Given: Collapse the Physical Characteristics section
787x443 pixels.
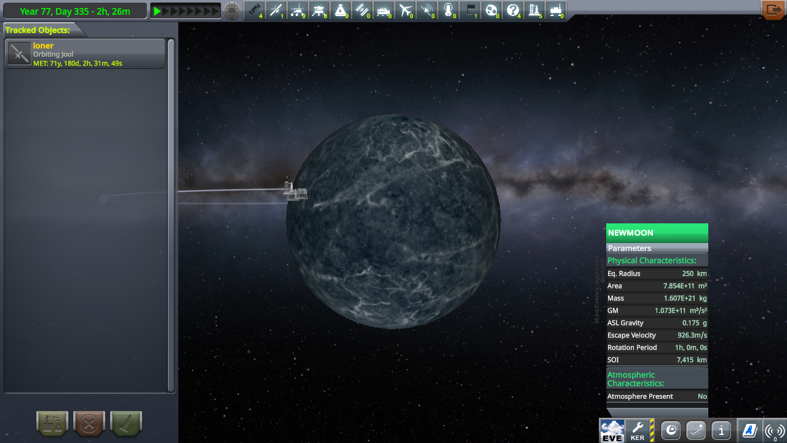Looking at the screenshot, I should [x=657, y=260].
